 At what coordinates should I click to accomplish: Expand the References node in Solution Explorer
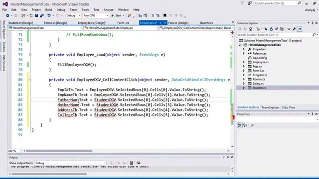point(244,54)
